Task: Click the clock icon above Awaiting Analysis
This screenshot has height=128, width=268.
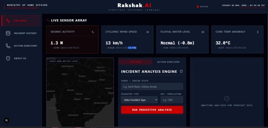Action: pos(227,98)
